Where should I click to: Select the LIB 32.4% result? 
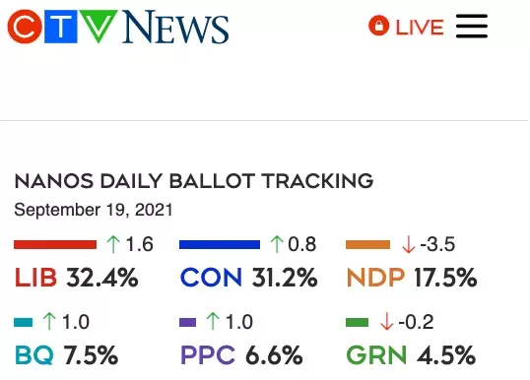(77, 278)
